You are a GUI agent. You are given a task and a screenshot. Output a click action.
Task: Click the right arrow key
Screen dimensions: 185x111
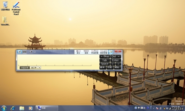[x=118, y=64]
